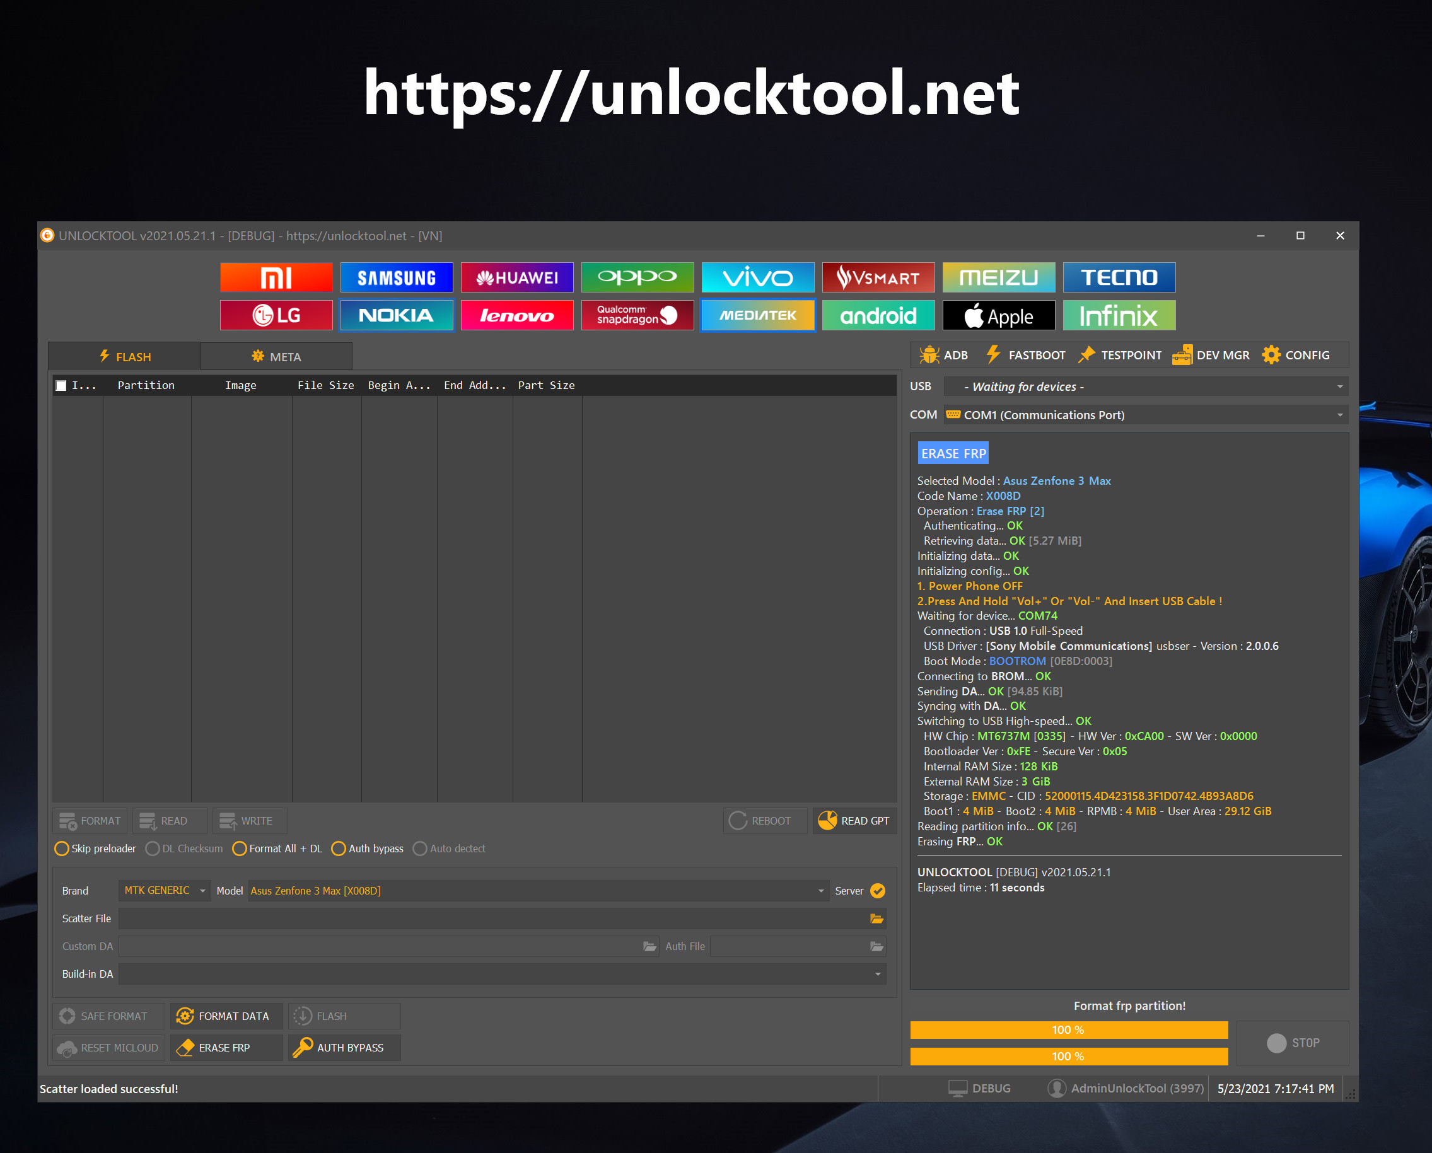
Task: Click the AdminUnlockTool user status
Action: (x=1125, y=1089)
